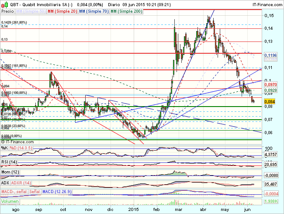Click the MM 70 value tag 0,1196
The width and height of the screenshot is (284, 214).
click(x=270, y=55)
